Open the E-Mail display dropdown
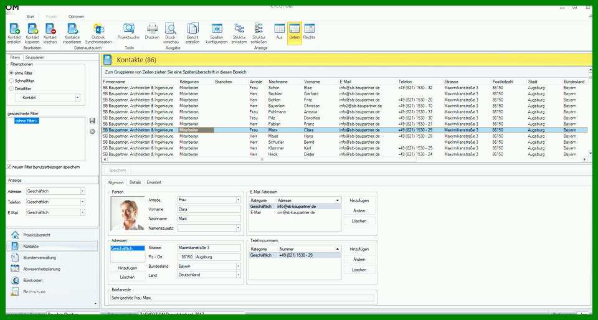The width and height of the screenshot is (598, 320). pos(82,212)
